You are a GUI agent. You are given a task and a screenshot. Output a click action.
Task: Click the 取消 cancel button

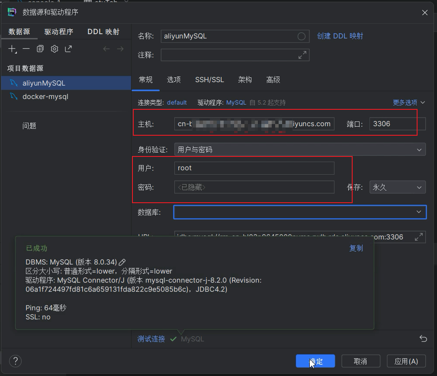[361, 361]
